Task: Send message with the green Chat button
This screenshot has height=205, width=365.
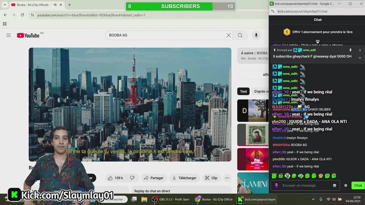Action: tap(358, 185)
